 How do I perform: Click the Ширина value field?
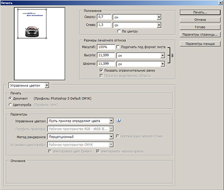[106, 64]
